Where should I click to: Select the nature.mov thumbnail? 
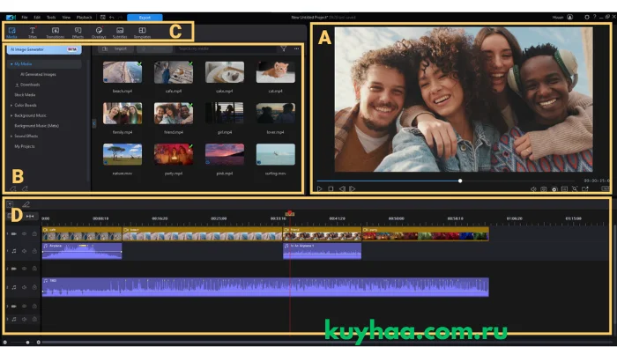tap(123, 154)
